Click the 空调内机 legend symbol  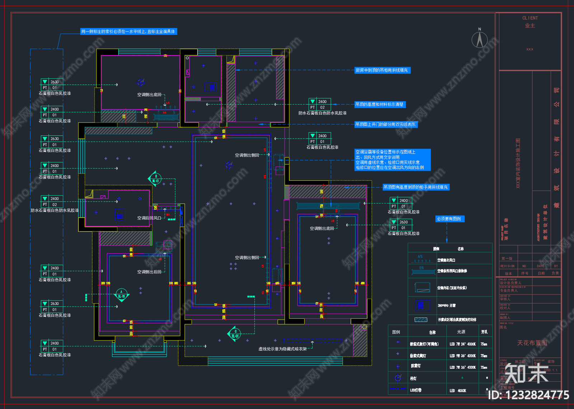423,287
